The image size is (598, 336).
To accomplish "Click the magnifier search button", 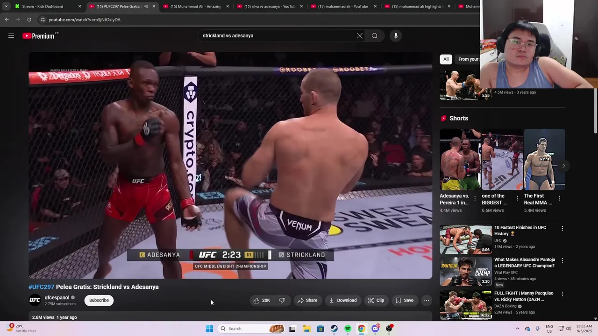I will (x=375, y=36).
